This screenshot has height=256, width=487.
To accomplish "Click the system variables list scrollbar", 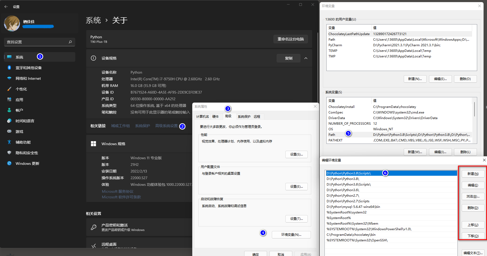I will click(x=474, y=110).
